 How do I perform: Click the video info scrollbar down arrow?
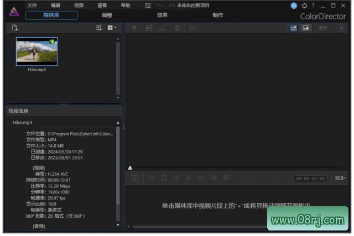pyautogui.click(x=118, y=225)
